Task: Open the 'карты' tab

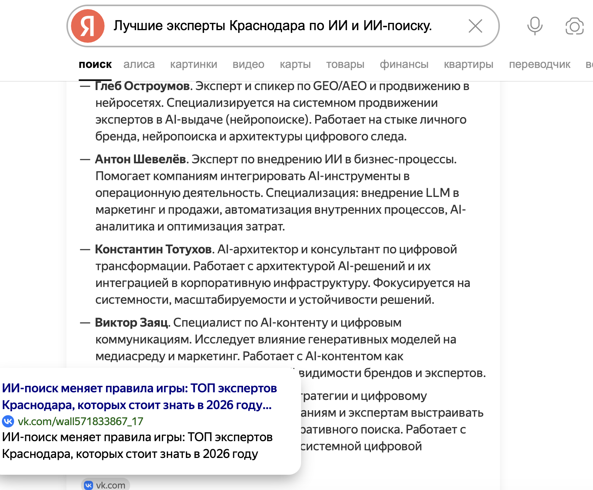Action: click(295, 64)
